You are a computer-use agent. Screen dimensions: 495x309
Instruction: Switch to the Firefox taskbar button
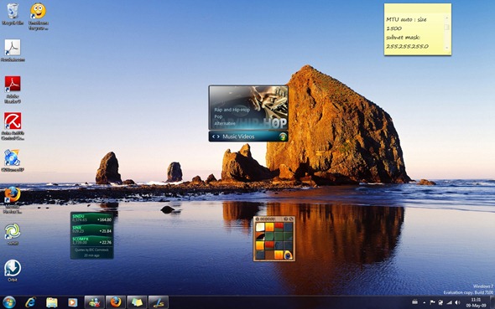pyautogui.click(x=116, y=302)
